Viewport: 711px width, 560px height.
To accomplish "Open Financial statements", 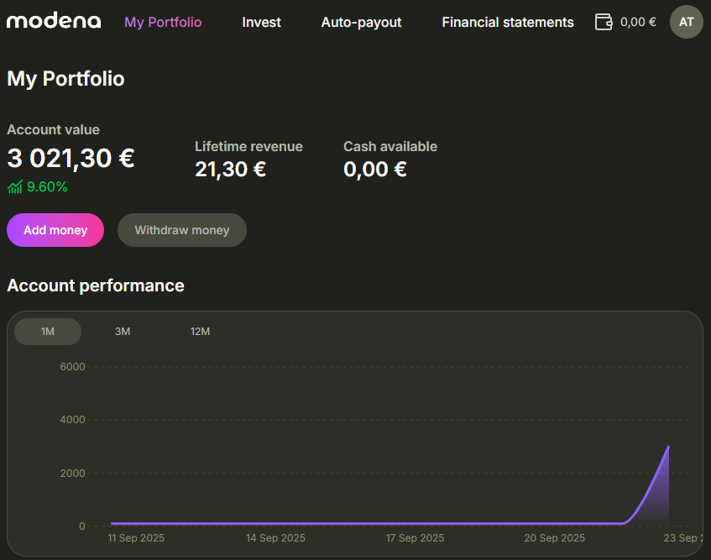I will pos(508,23).
